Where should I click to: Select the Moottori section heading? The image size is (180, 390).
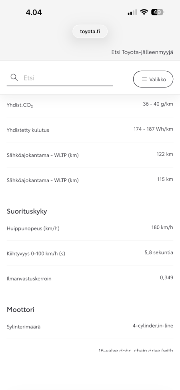(x=20, y=310)
